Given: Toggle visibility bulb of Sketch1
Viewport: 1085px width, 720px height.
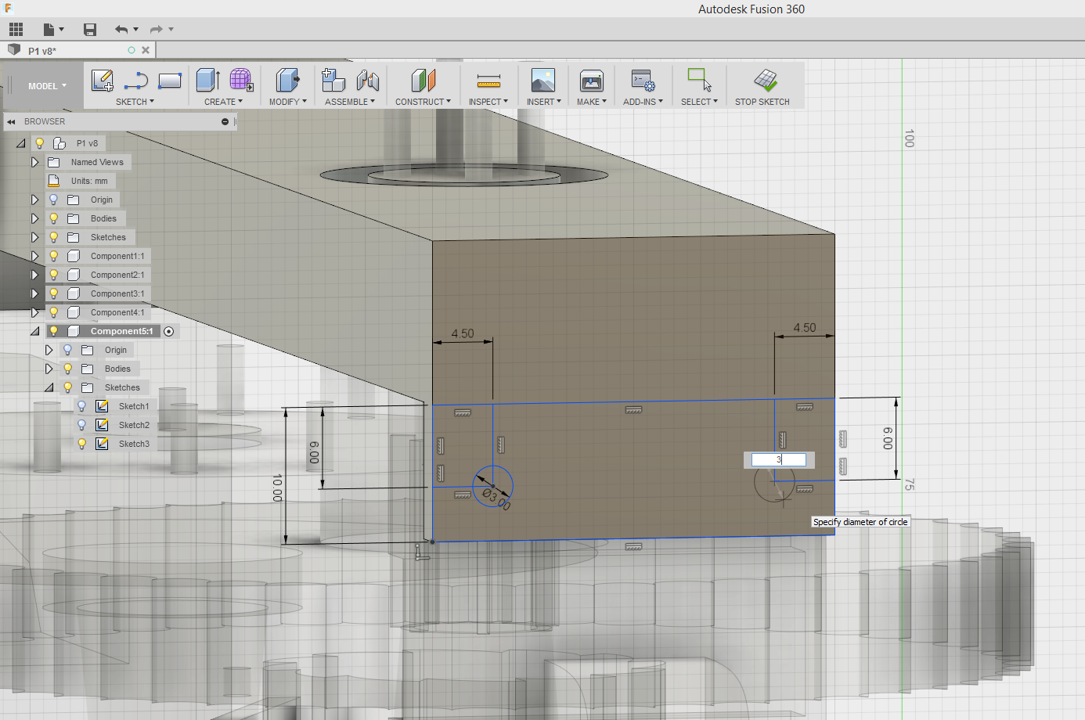Looking at the screenshot, I should click(81, 406).
